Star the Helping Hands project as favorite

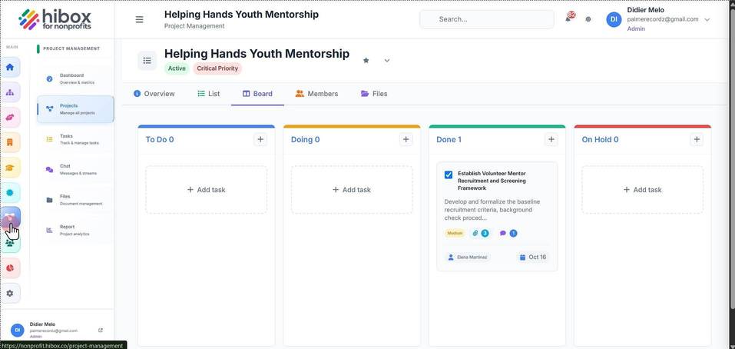pos(366,61)
